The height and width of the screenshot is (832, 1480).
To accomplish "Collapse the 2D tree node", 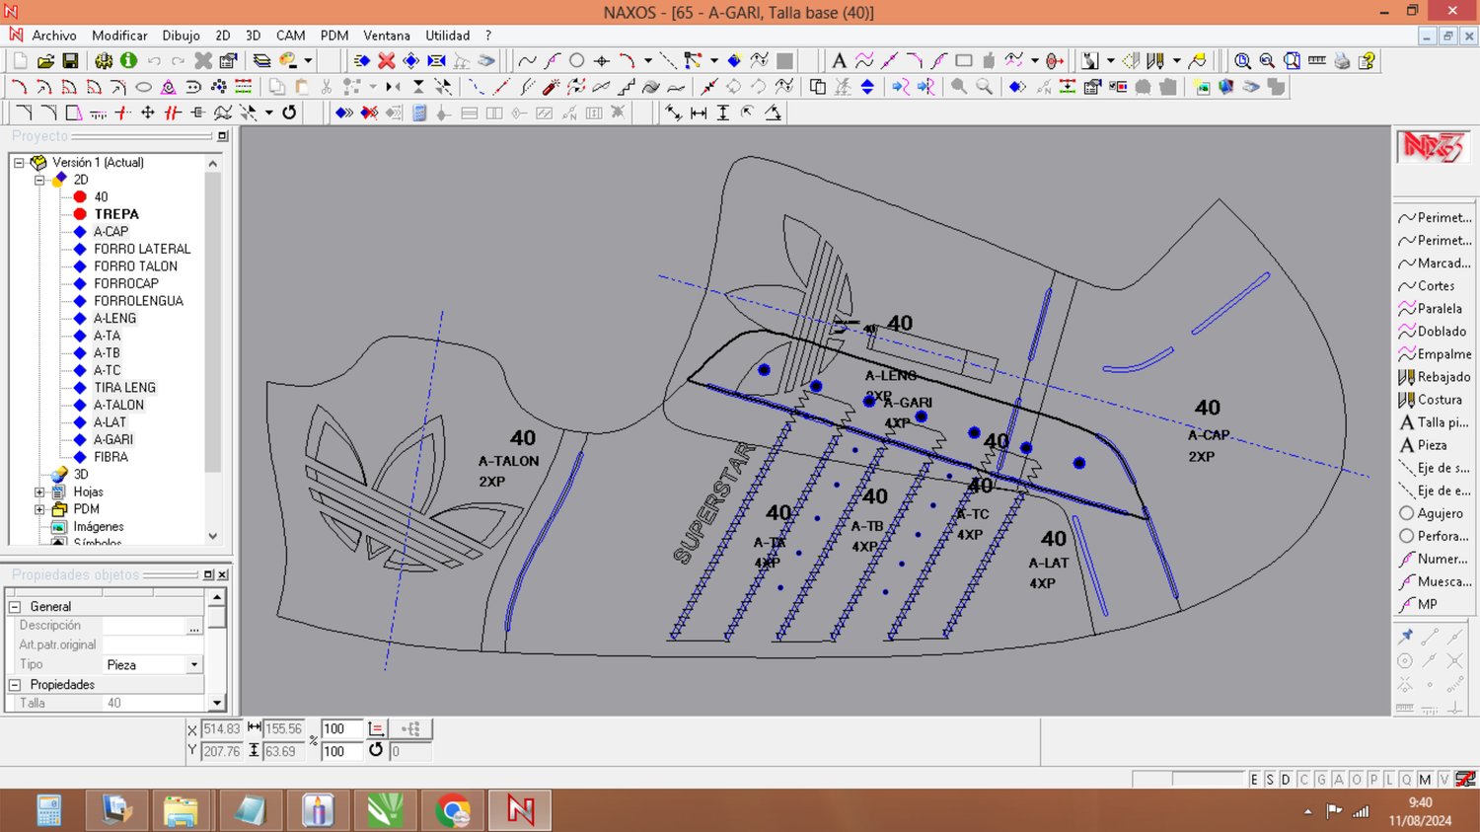I will tap(39, 180).
